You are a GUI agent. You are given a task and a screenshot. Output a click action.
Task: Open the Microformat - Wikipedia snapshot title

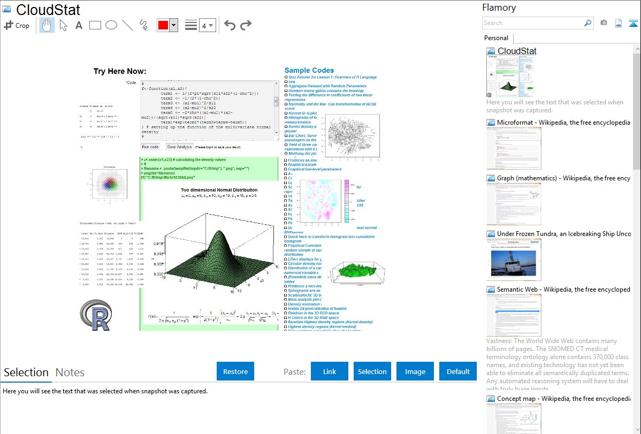(563, 123)
